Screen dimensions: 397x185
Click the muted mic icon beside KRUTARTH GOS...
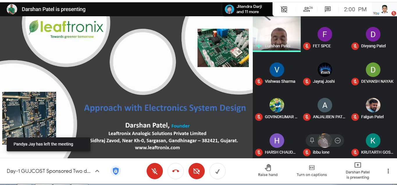355,152
